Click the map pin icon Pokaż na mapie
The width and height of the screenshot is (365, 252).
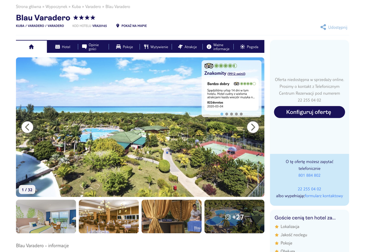118,26
